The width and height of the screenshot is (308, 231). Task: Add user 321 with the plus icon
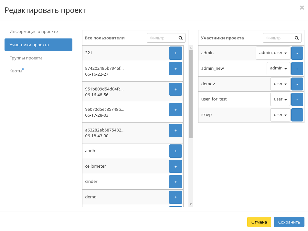pyautogui.click(x=175, y=53)
